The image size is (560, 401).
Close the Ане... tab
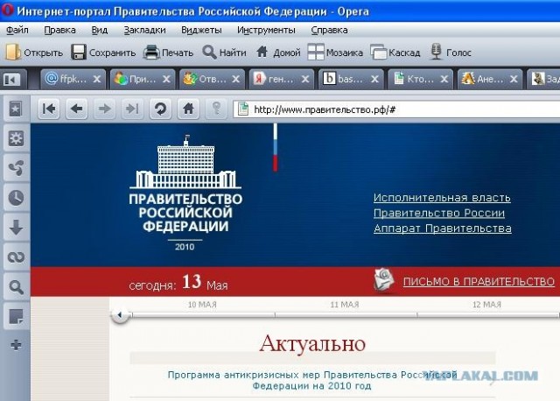point(514,79)
